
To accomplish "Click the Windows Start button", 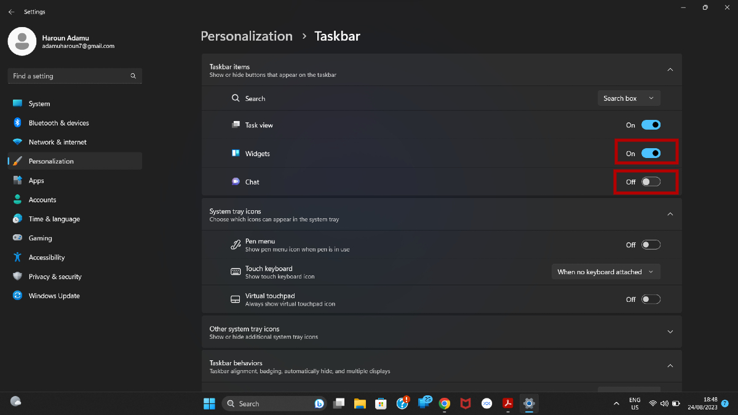I will coord(209,403).
